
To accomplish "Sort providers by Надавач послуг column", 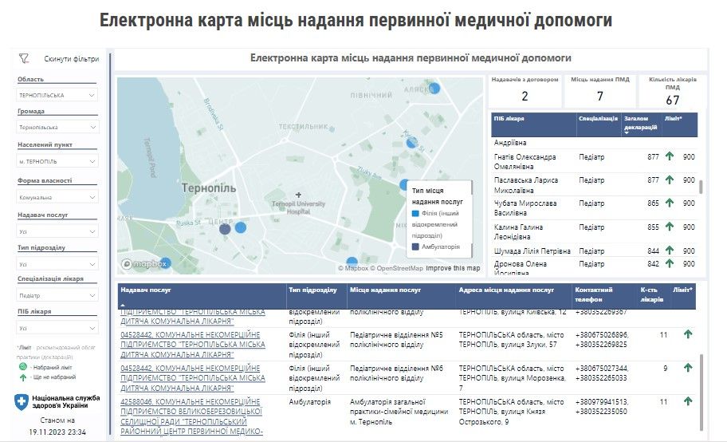I will click(202, 296).
